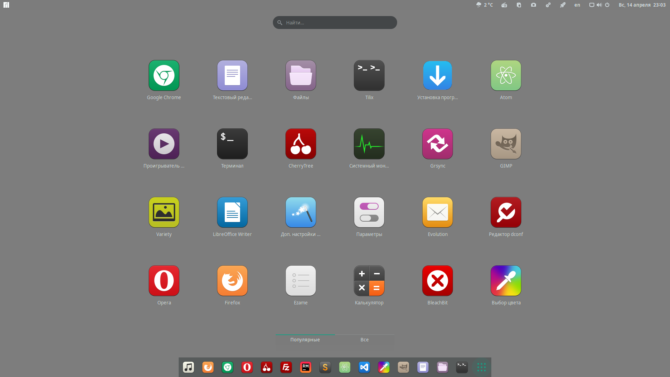
Task: Launch Opera from the dock
Action: click(247, 367)
